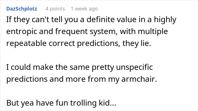The image size is (198, 111).
Task: Click the word 'entropic' in the comment
Action: pos(21,32)
